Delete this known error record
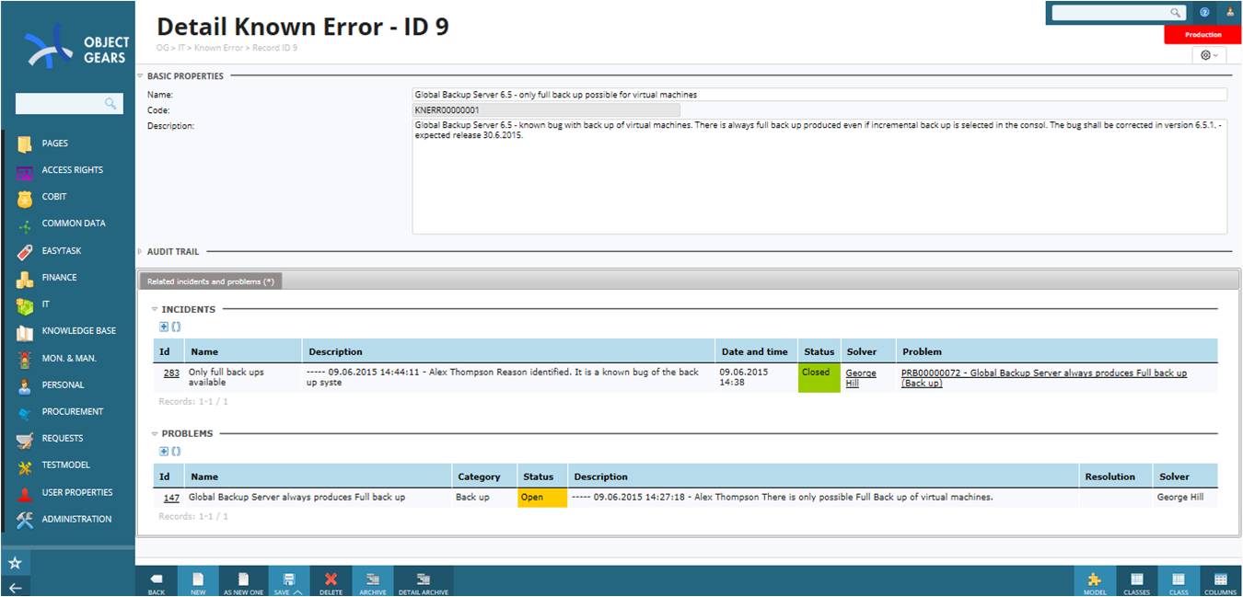The image size is (1243, 597). [331, 582]
